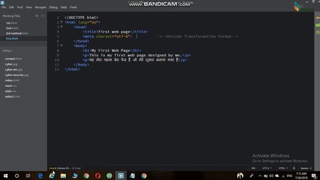This screenshot has width=320, height=180.
Task: Open the Help menu
Action: (63, 7)
